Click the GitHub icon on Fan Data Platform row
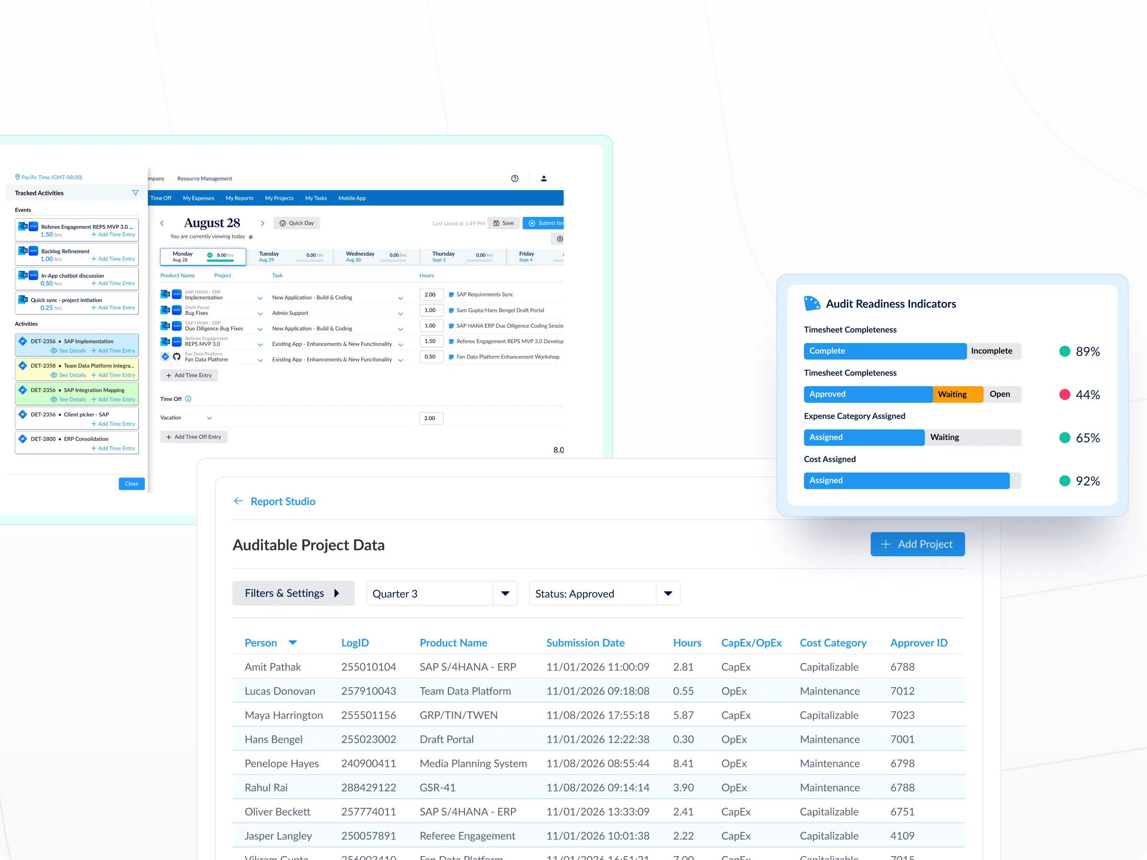Viewport: 1147px width, 860px height. [x=177, y=356]
